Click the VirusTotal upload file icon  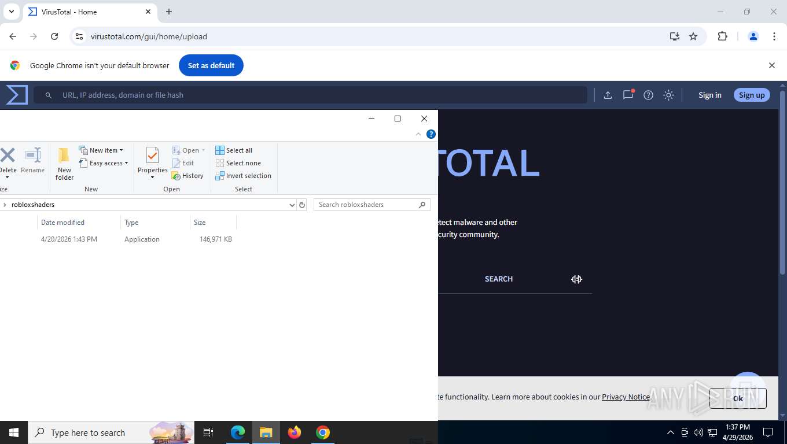[x=608, y=95]
